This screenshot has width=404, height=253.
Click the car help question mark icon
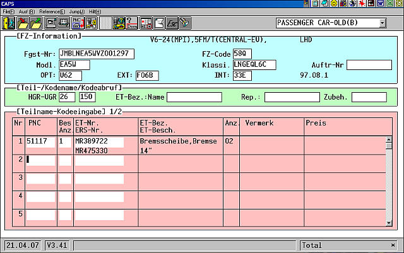point(119,23)
